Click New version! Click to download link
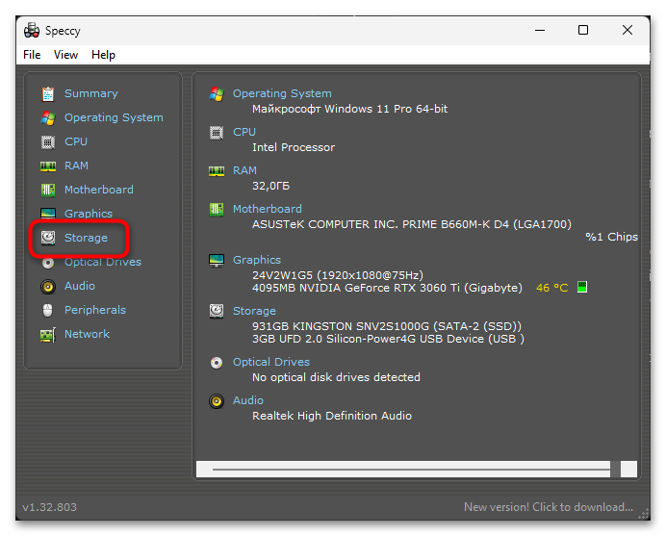The height and width of the screenshot is (536, 666). [549, 507]
